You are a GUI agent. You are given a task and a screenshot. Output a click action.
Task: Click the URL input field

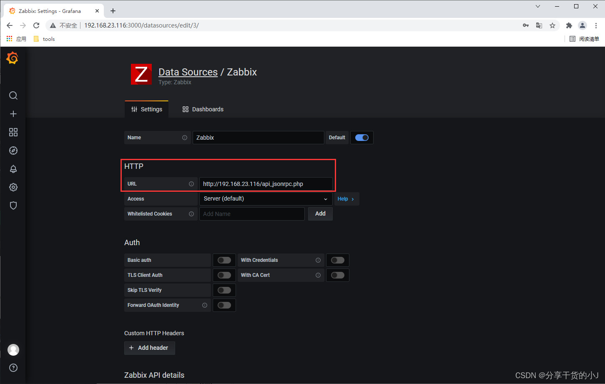266,184
